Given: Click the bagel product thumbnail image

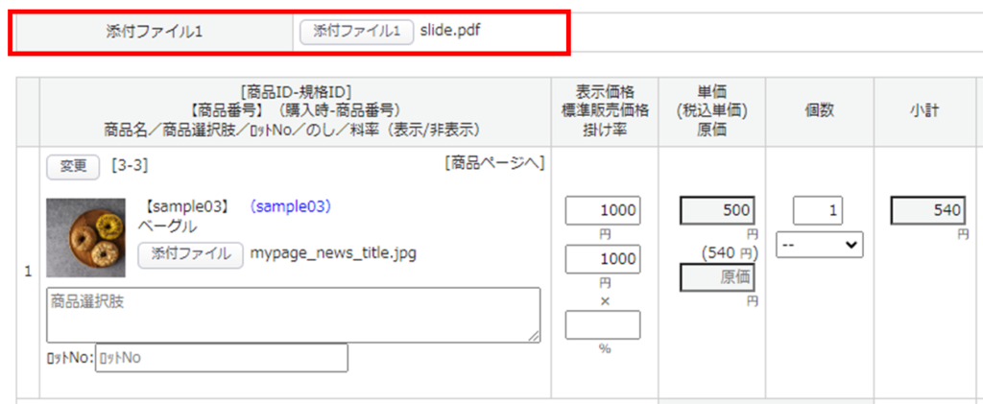Looking at the screenshot, I should 86,238.
